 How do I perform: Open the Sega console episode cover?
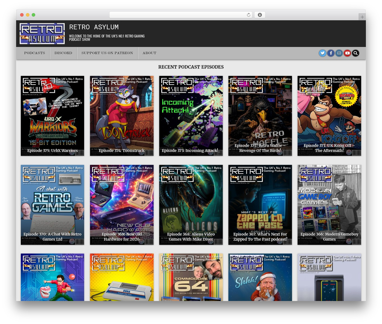pyautogui.click(x=122, y=277)
